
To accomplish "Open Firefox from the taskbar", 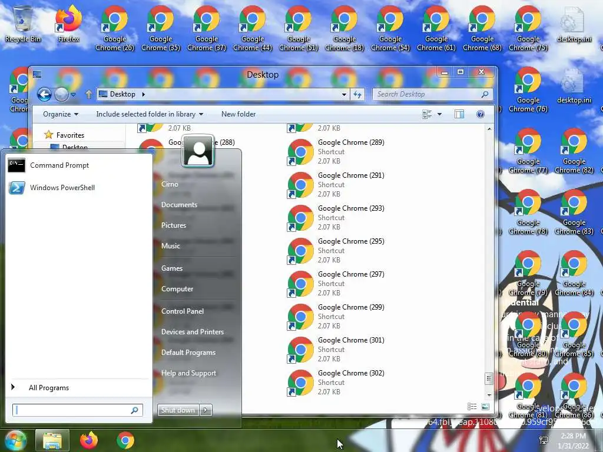I will 89,440.
